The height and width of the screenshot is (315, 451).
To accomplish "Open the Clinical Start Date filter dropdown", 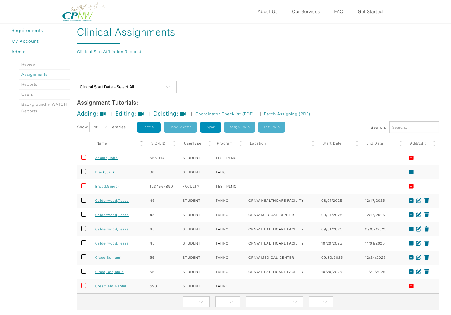I will pos(127,86).
